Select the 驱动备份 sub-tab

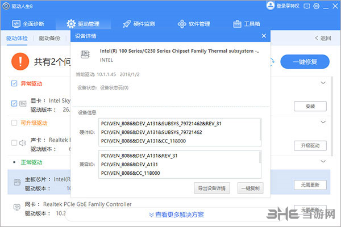pos(49,39)
